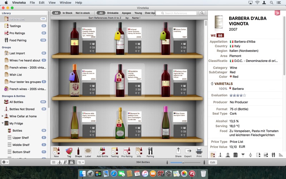Click the Share icon

[x=178, y=151]
